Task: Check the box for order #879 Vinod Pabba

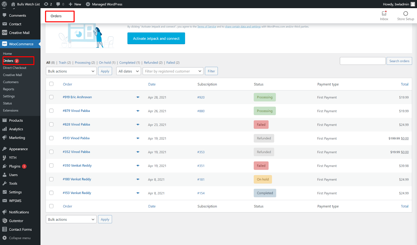Action: click(51, 111)
